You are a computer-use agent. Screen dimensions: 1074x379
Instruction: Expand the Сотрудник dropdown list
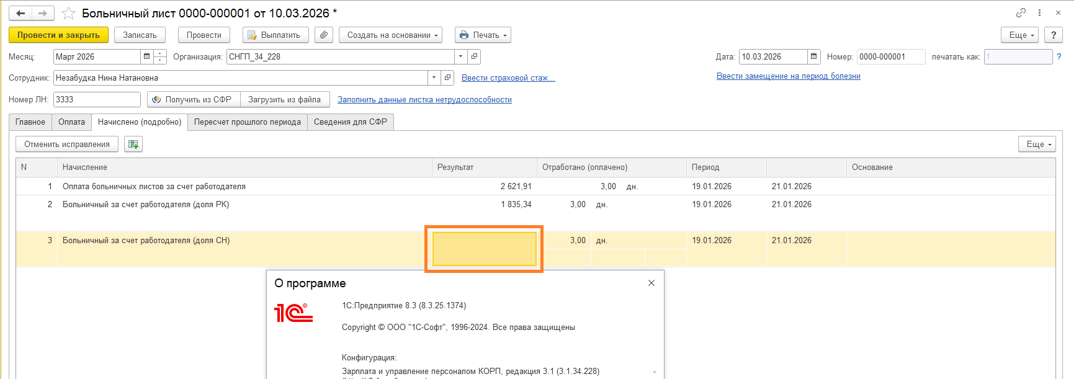434,78
